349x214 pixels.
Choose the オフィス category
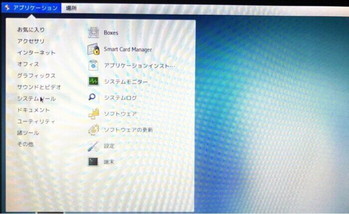28,64
